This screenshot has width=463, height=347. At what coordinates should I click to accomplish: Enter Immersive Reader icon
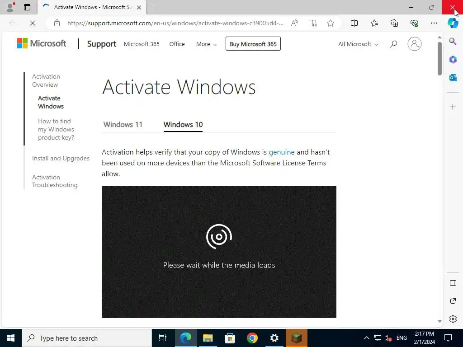312,23
